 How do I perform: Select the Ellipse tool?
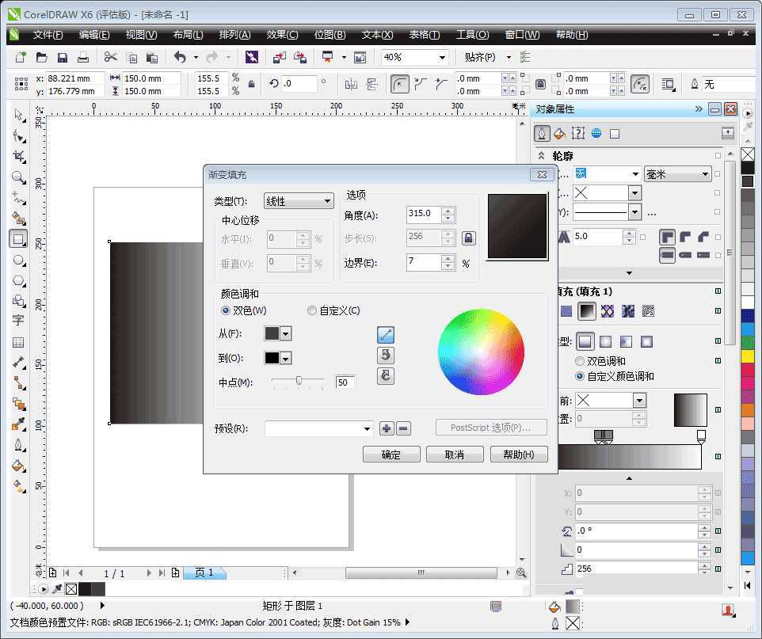point(19,261)
